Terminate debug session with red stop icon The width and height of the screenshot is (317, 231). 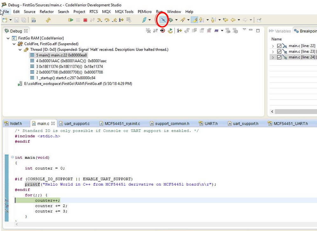85,20
